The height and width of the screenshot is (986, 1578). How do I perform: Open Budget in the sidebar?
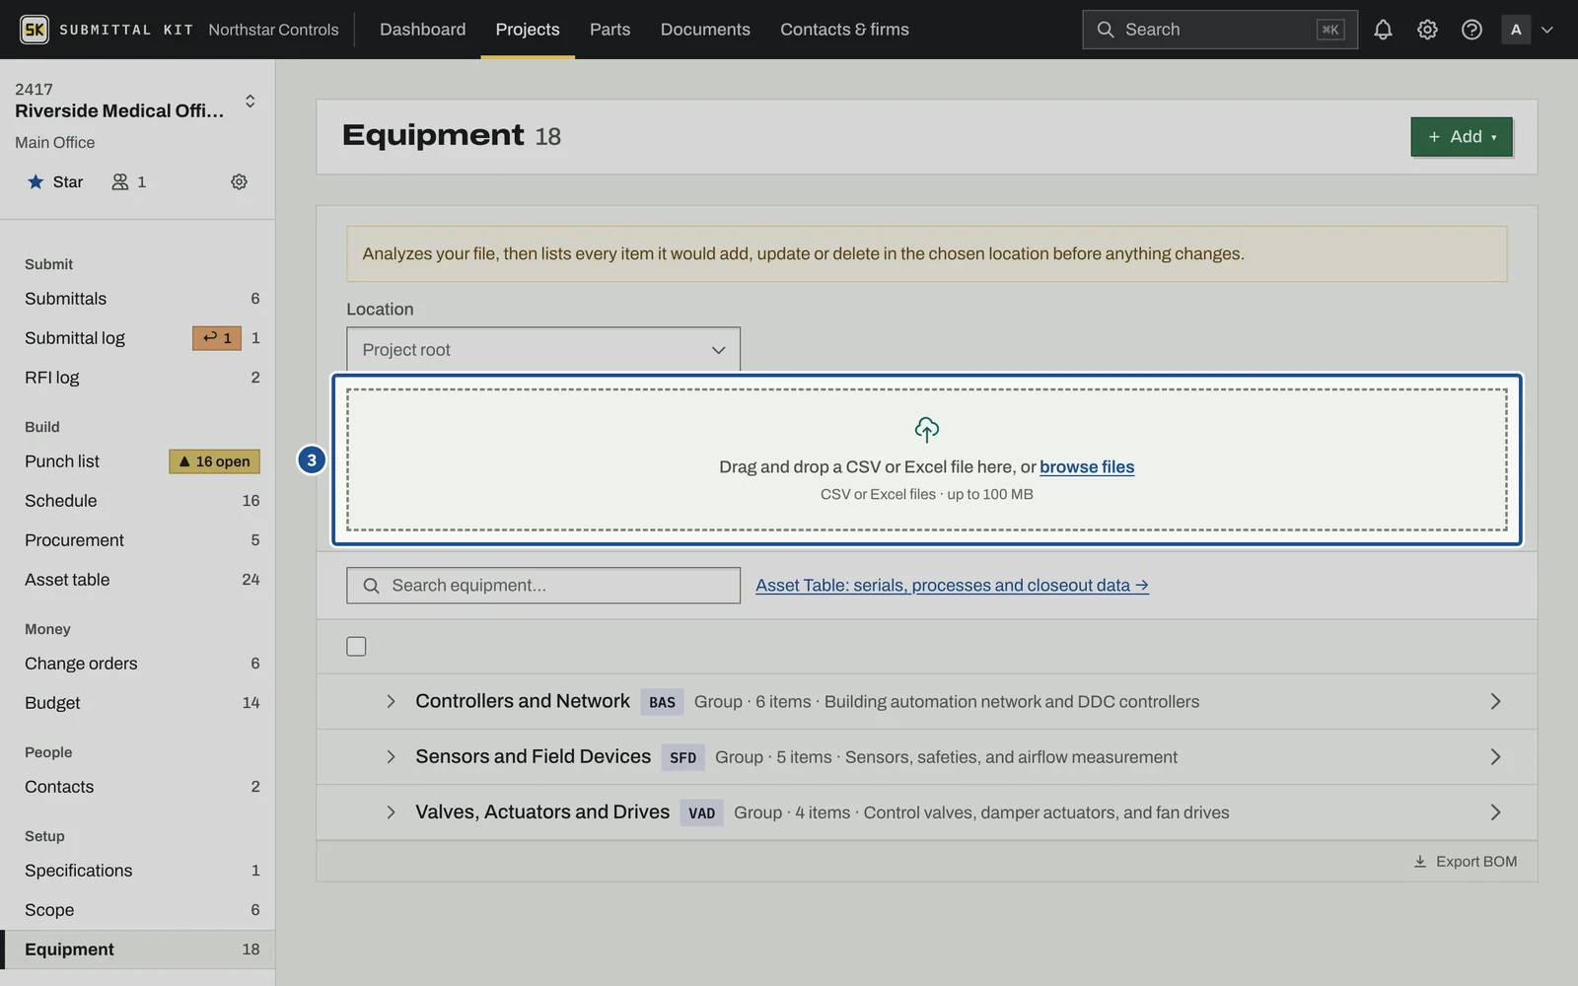tap(138, 703)
